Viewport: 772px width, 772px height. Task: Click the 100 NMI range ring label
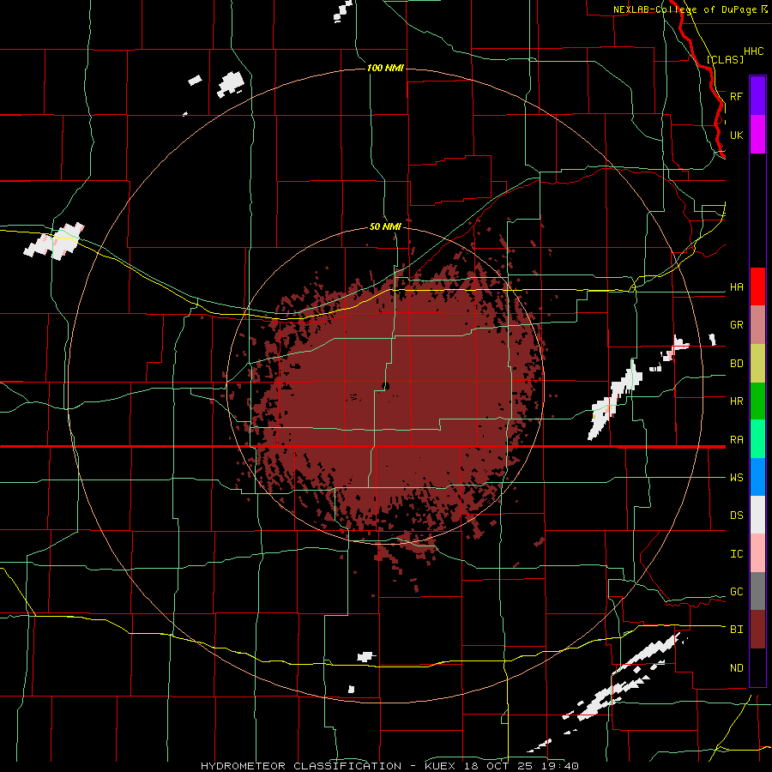click(x=385, y=68)
